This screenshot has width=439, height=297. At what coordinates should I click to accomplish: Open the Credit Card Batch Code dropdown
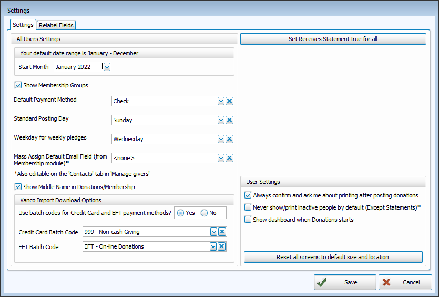click(x=213, y=232)
